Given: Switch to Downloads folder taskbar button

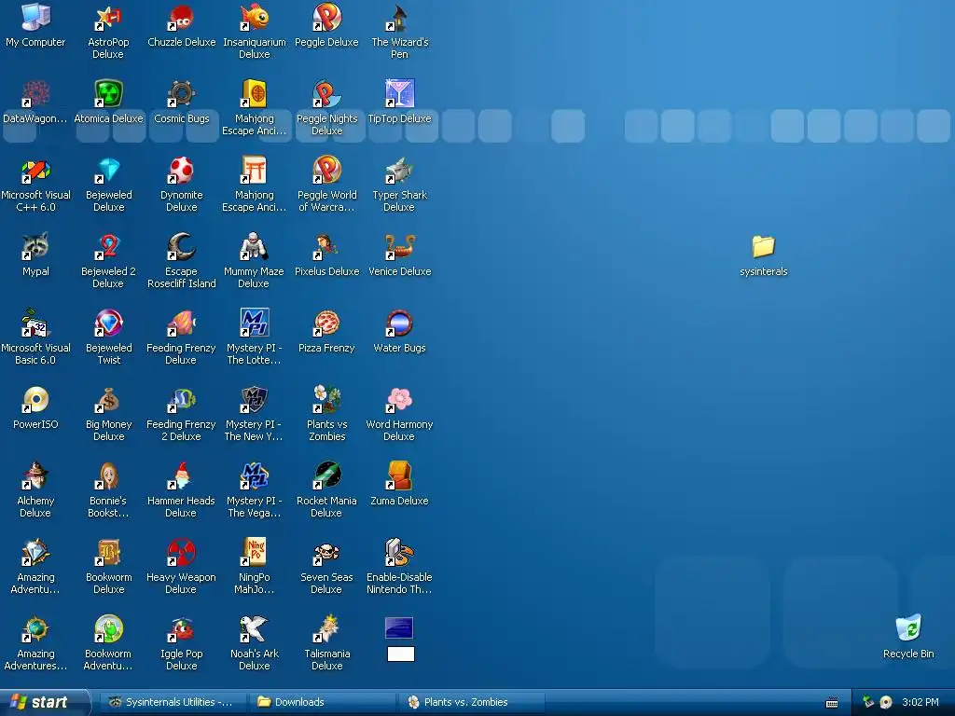Looking at the screenshot, I should coord(321,702).
